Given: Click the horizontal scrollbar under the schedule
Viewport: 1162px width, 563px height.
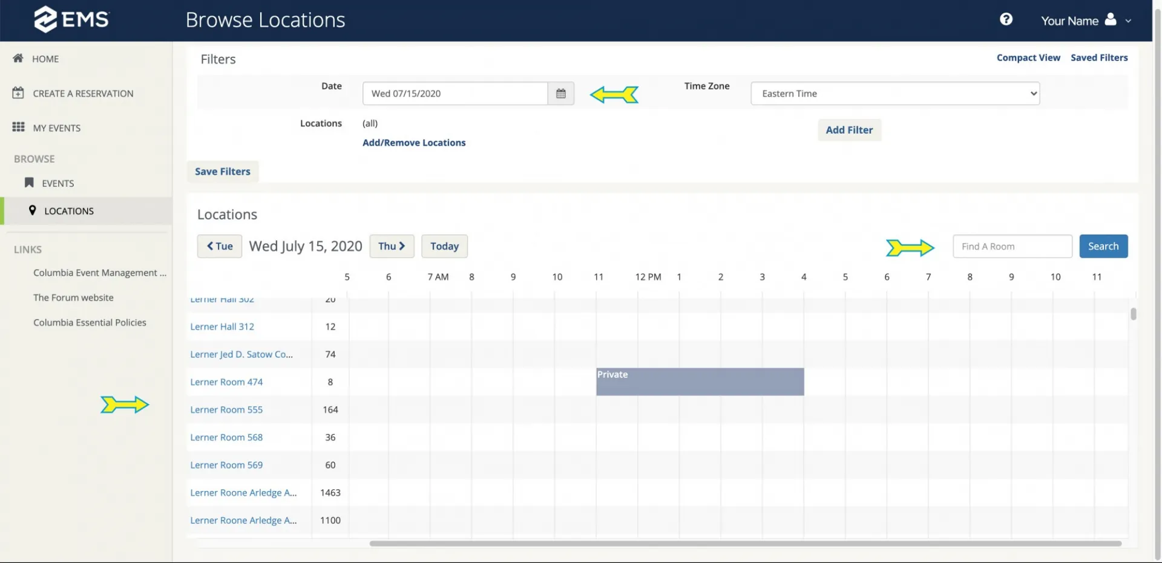Looking at the screenshot, I should (x=745, y=543).
